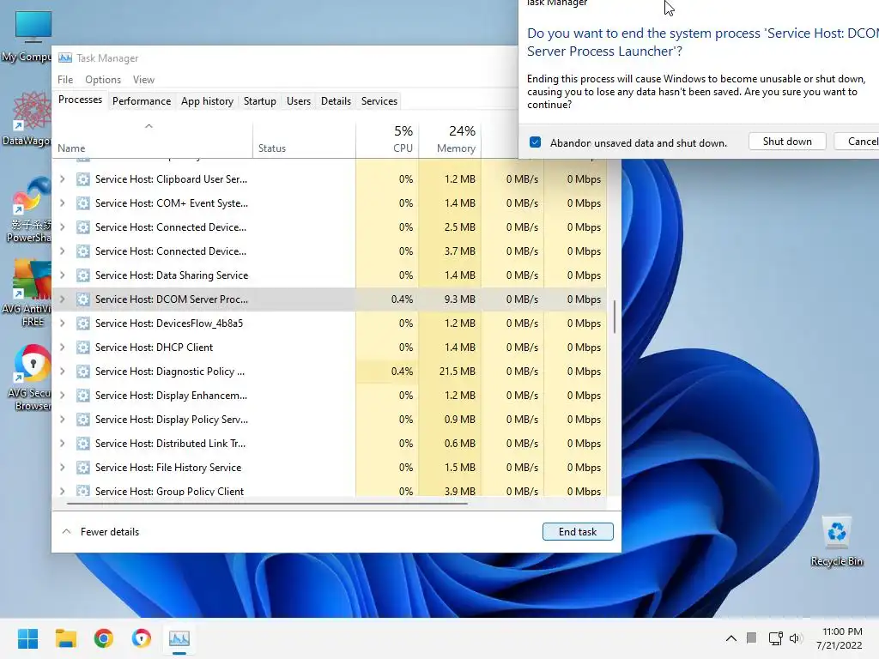
Task: Click the gear icon for DCOM Server Process row
Action: [x=83, y=299]
